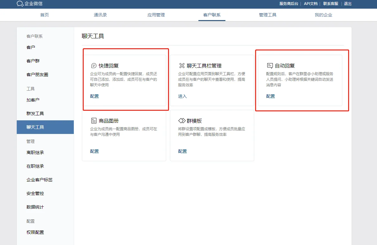The image size is (377, 245).
Task: Select the 客户联系 tab
Action: pos(212,15)
